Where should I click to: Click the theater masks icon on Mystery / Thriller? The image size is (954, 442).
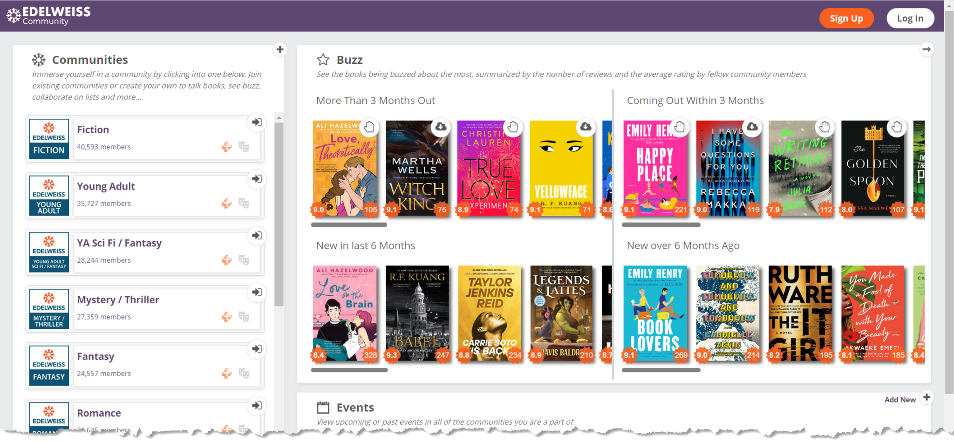244,317
